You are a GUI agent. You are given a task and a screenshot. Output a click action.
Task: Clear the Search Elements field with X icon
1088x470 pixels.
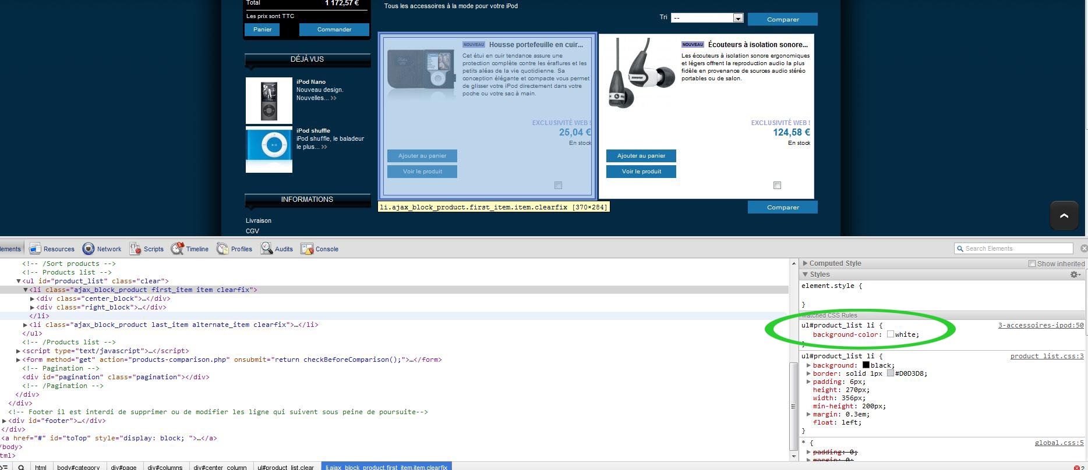click(x=1084, y=248)
